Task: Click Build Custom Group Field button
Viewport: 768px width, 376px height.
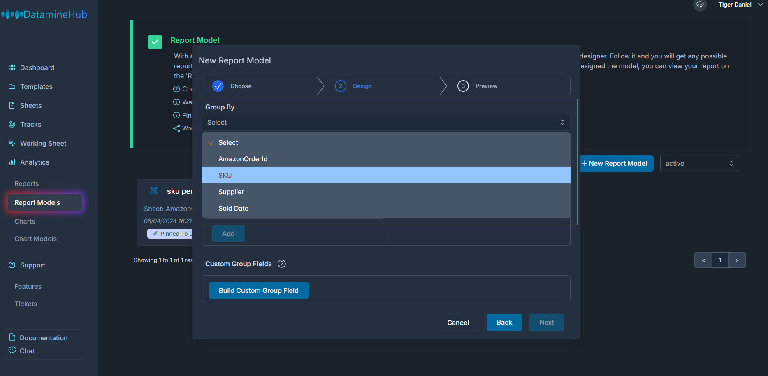Action: click(x=259, y=290)
